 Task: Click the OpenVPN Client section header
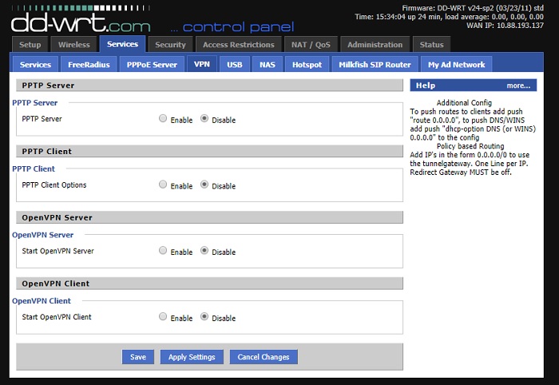tap(209, 284)
